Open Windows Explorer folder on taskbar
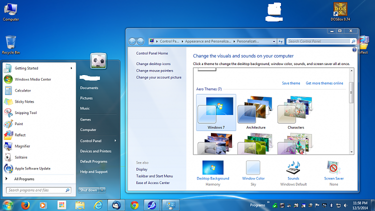 click(80, 205)
